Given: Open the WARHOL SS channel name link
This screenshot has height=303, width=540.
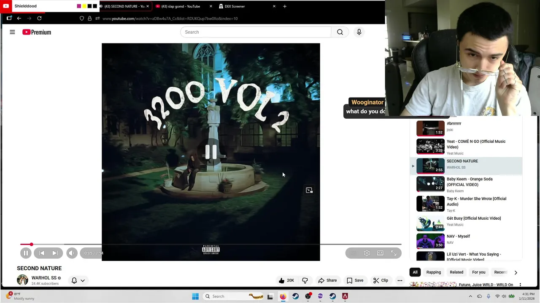Looking at the screenshot, I should (x=44, y=278).
